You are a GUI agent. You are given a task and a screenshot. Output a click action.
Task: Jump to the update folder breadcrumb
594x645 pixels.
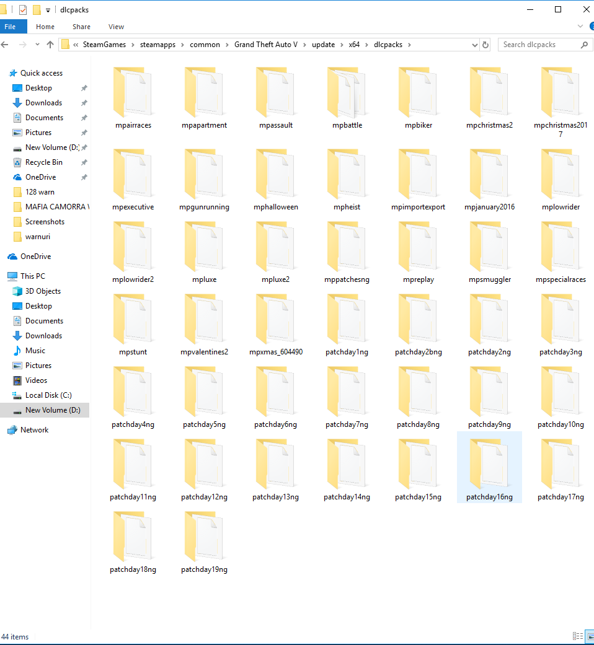pyautogui.click(x=323, y=44)
